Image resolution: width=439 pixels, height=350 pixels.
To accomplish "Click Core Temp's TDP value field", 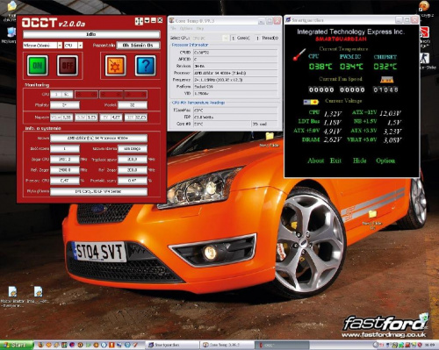I will click(235, 118).
